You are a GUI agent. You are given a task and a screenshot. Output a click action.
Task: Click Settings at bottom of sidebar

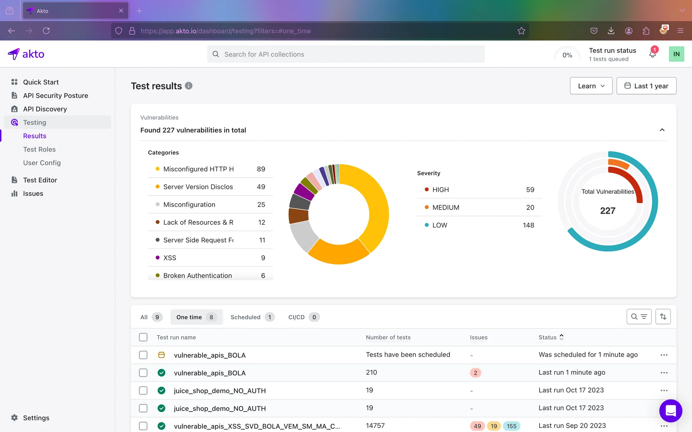click(36, 417)
